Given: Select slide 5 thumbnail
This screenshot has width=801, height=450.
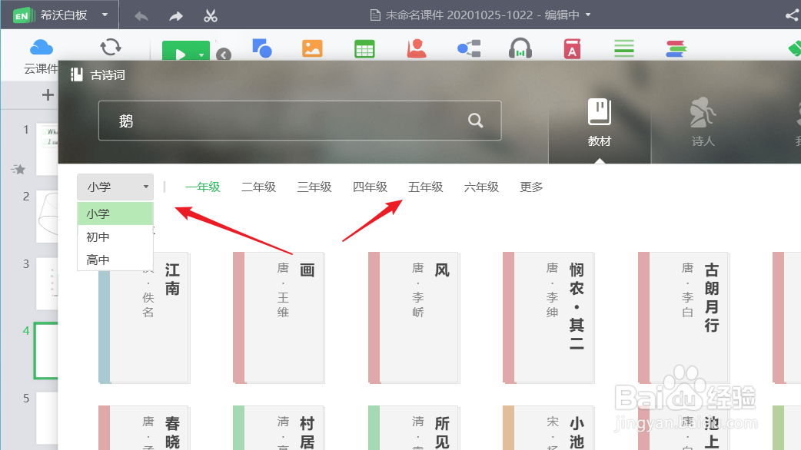Looking at the screenshot, I should pyautogui.click(x=46, y=419).
